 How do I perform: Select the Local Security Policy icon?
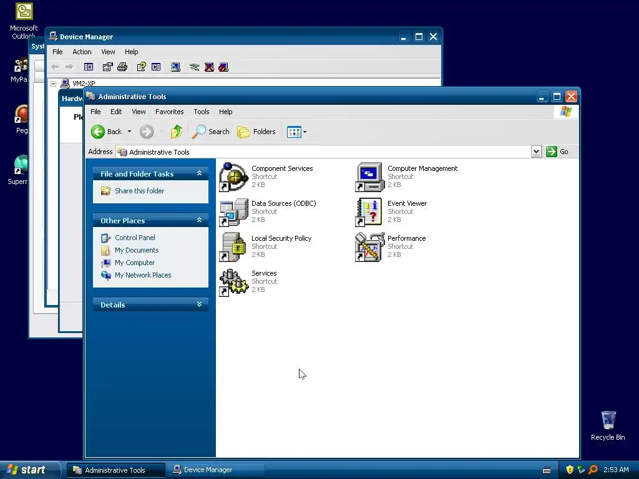point(233,247)
